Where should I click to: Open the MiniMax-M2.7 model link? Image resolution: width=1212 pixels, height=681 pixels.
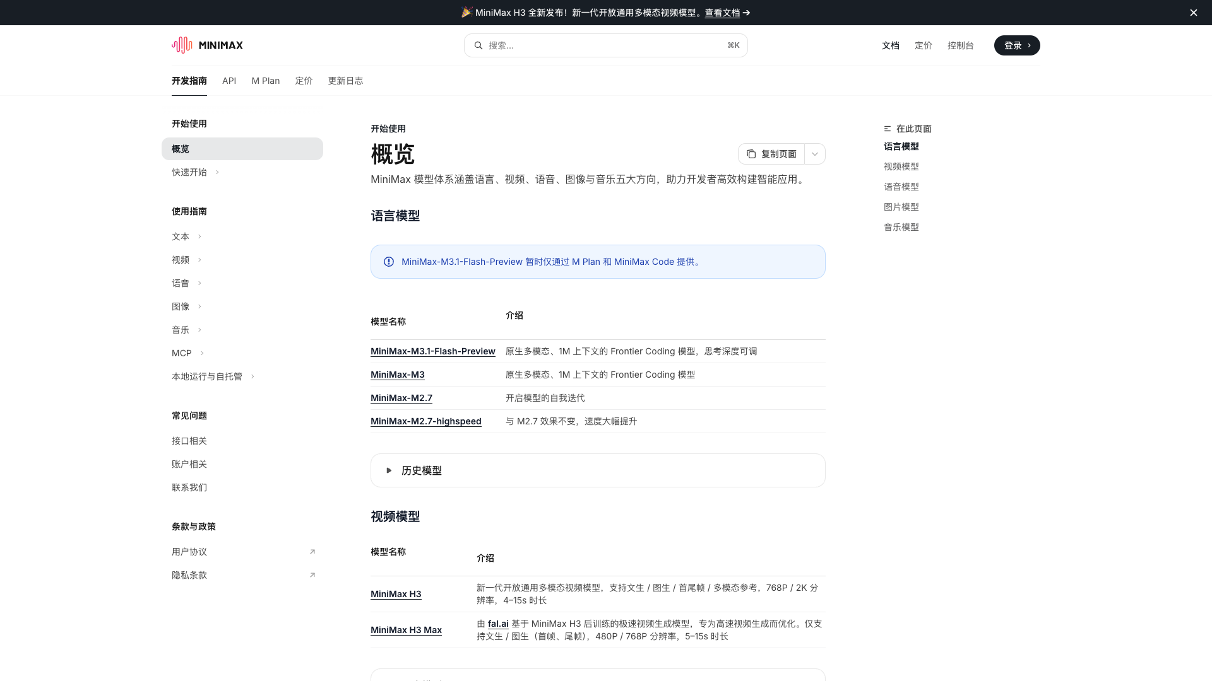401,398
